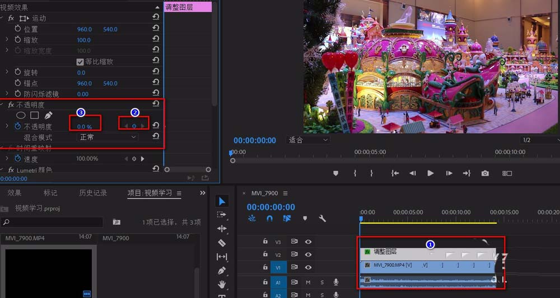
Task: Mute audio track A1
Action: tap(308, 282)
